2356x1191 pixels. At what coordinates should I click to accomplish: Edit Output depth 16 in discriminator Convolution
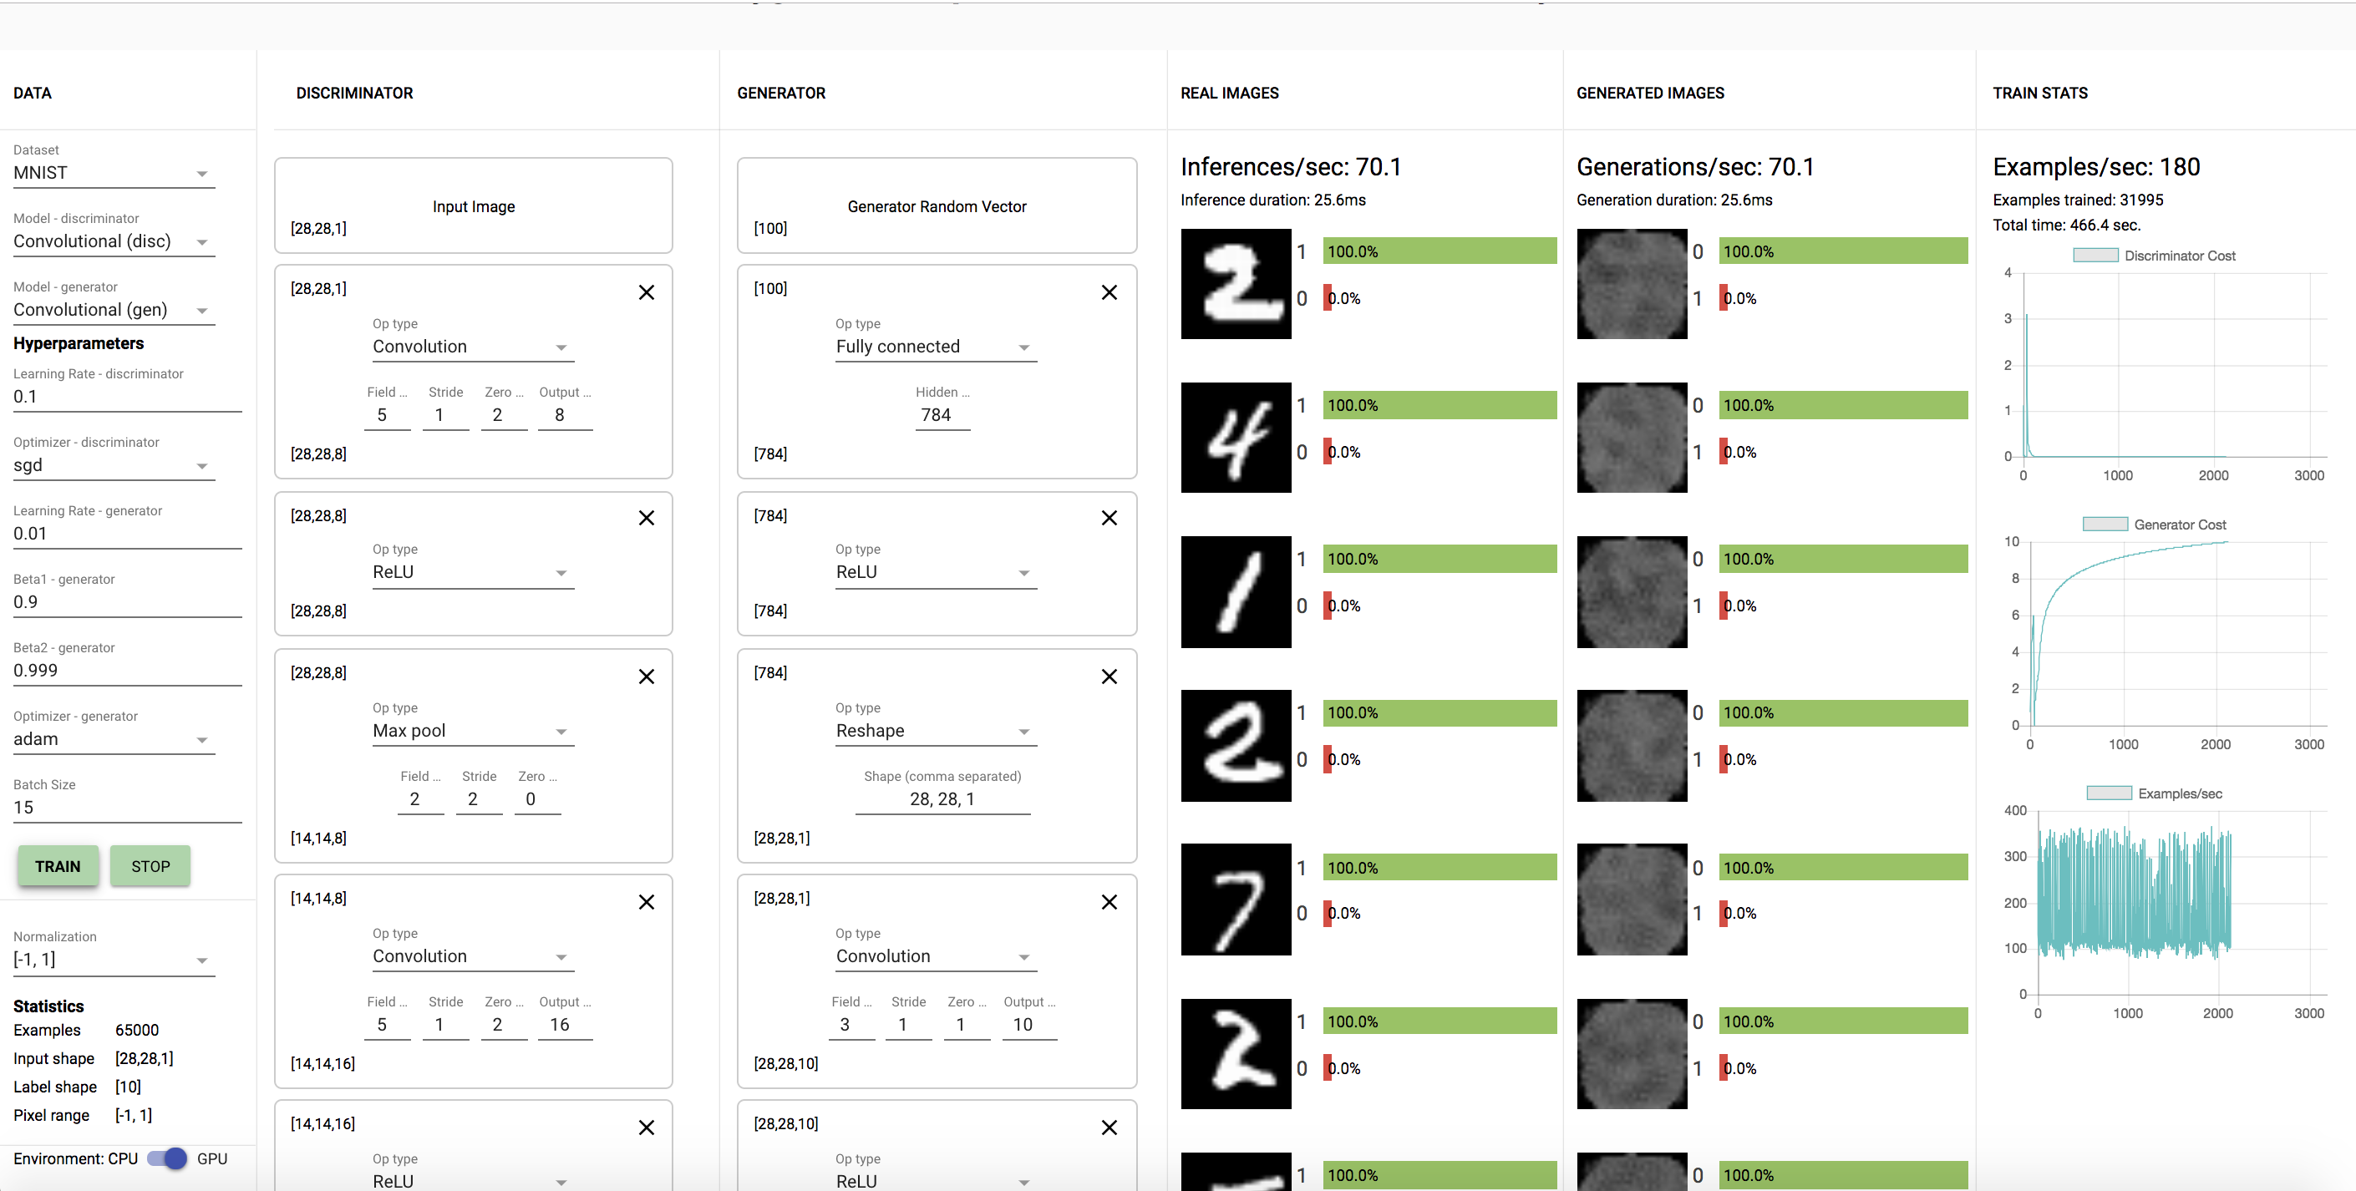tap(564, 1026)
